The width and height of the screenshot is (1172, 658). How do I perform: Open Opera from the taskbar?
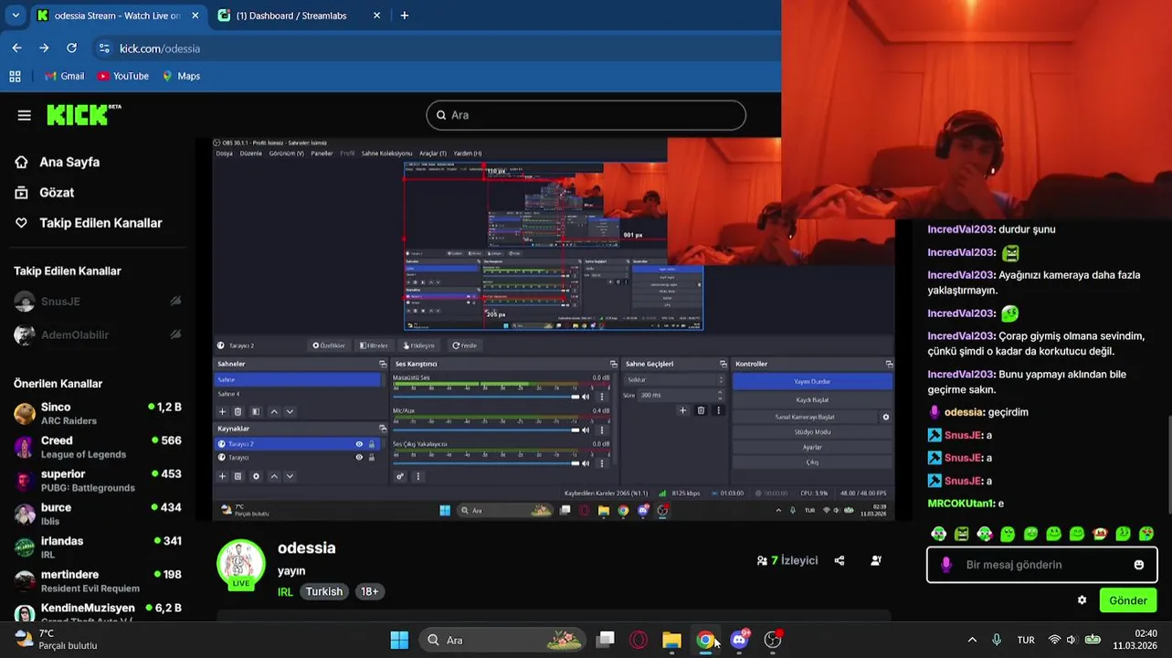[639, 640]
